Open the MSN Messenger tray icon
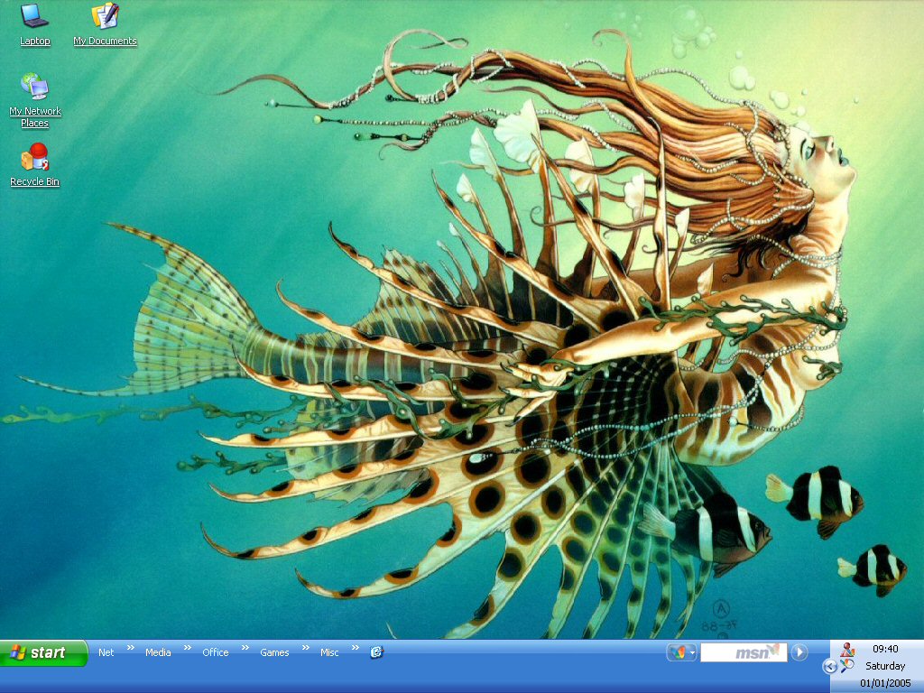The width and height of the screenshot is (924, 693). (847, 650)
